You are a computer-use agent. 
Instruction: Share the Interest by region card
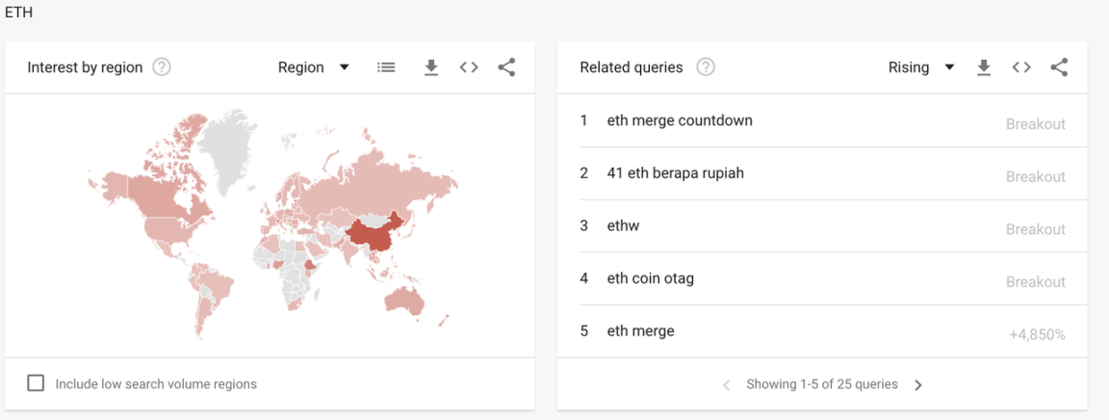pyautogui.click(x=506, y=67)
